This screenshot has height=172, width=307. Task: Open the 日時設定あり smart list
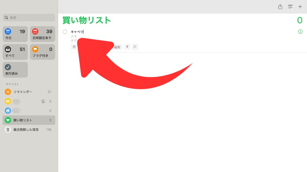click(x=42, y=34)
